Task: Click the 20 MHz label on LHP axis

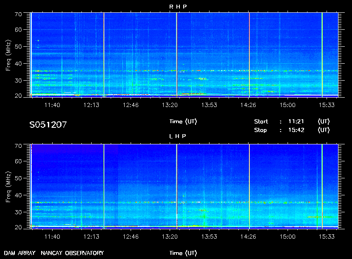Action: tap(18, 227)
